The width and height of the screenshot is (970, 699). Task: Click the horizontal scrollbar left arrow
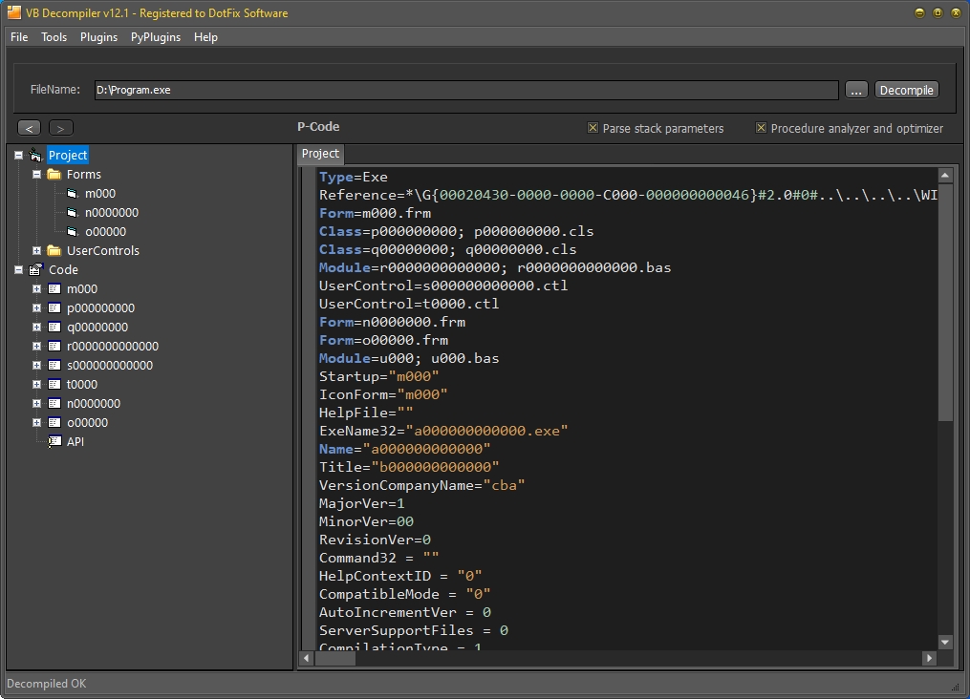click(306, 658)
